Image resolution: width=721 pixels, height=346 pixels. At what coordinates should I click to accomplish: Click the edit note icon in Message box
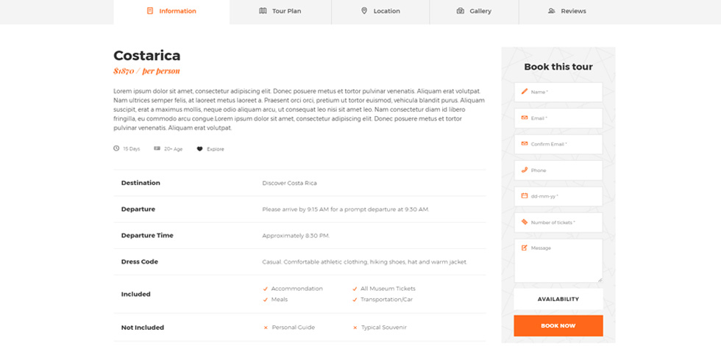(524, 248)
